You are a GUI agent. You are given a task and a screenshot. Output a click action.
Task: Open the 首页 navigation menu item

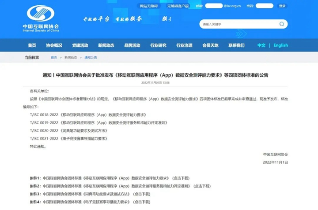(32, 45)
